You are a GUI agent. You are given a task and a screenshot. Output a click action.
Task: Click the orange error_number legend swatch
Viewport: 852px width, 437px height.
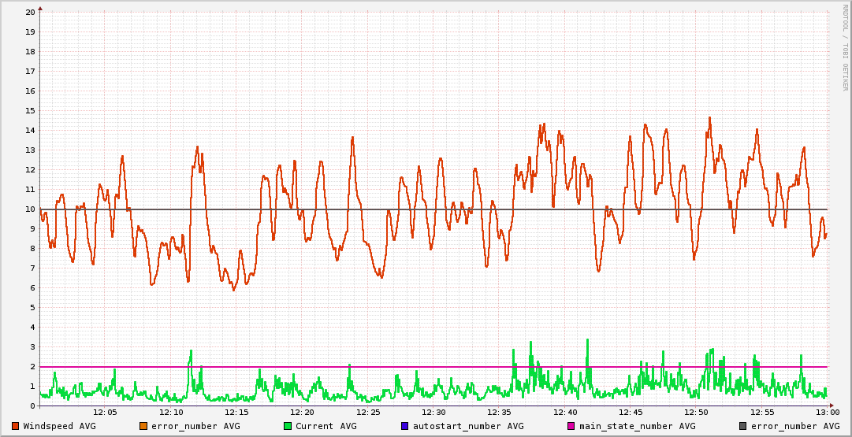(x=143, y=426)
